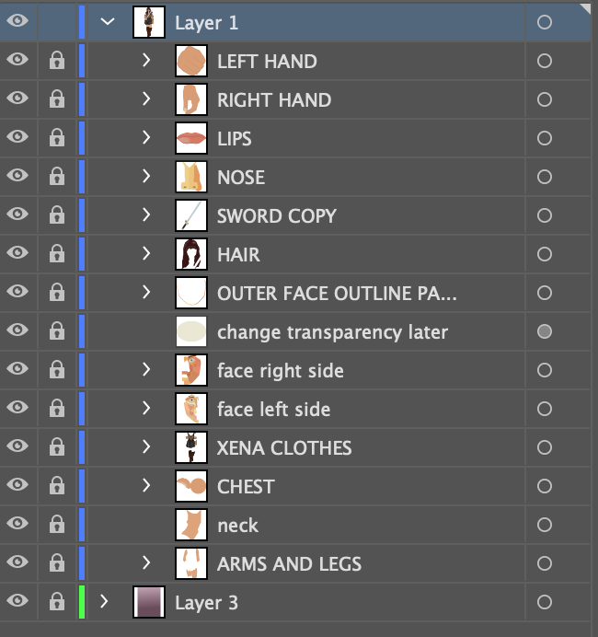Click the lock icon for LIPS

(57, 137)
